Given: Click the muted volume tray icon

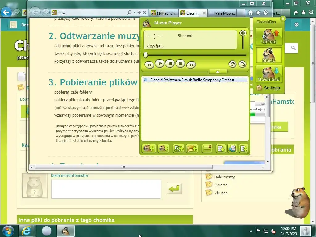Looking at the screenshot, I should click(x=273, y=231).
